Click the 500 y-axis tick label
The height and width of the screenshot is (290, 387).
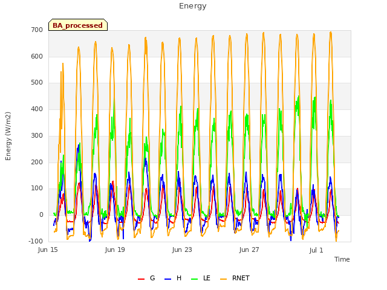pos(37,83)
